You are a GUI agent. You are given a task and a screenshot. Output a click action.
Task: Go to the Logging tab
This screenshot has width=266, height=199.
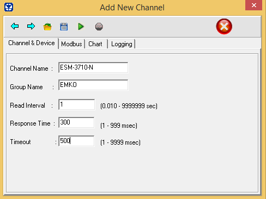pyautogui.click(x=122, y=44)
